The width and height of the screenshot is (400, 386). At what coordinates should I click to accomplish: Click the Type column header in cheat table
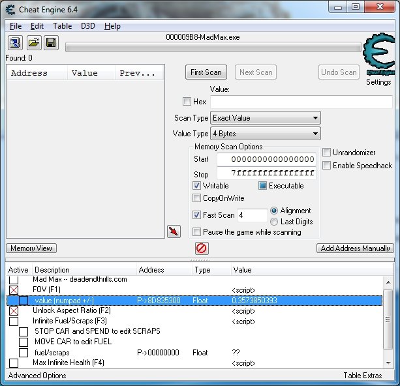[x=211, y=270]
